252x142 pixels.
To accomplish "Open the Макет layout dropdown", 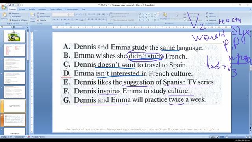I will (42, 13).
